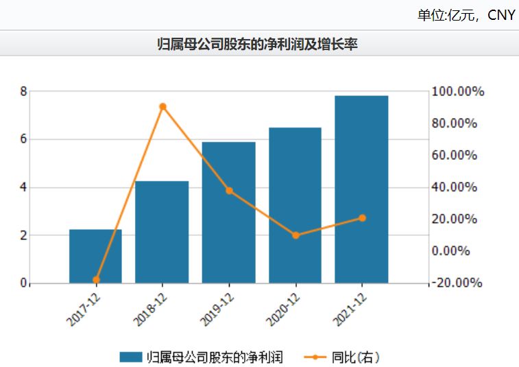Click the x-axis label 2017-12
The image size is (519, 367).
[x=84, y=310]
